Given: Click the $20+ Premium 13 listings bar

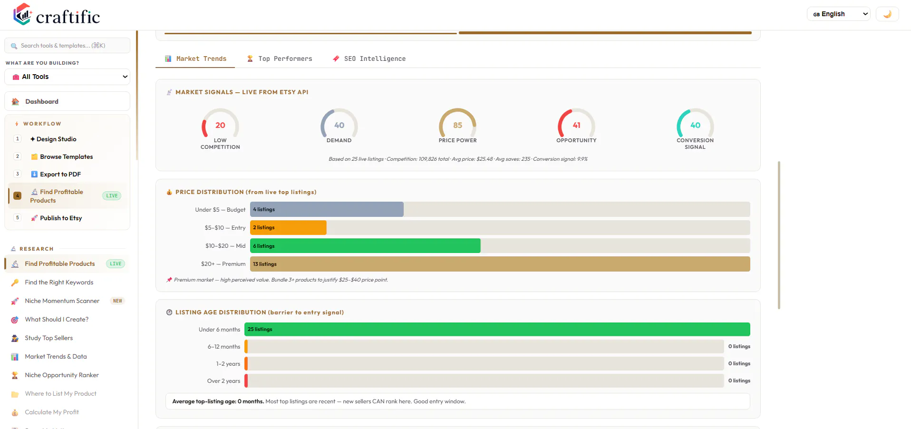Looking at the screenshot, I should [x=500, y=264].
